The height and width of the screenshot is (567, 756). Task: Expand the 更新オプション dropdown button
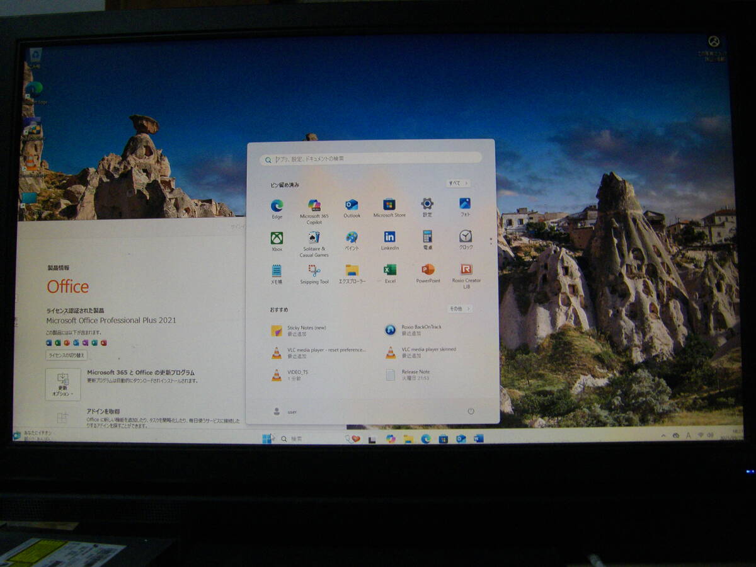coord(63,384)
